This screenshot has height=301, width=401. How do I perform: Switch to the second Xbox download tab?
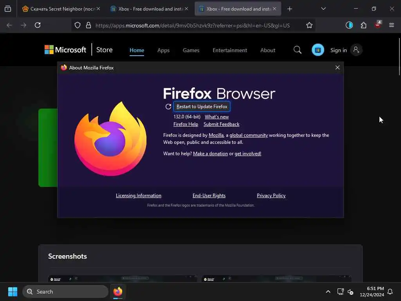pyautogui.click(x=149, y=9)
